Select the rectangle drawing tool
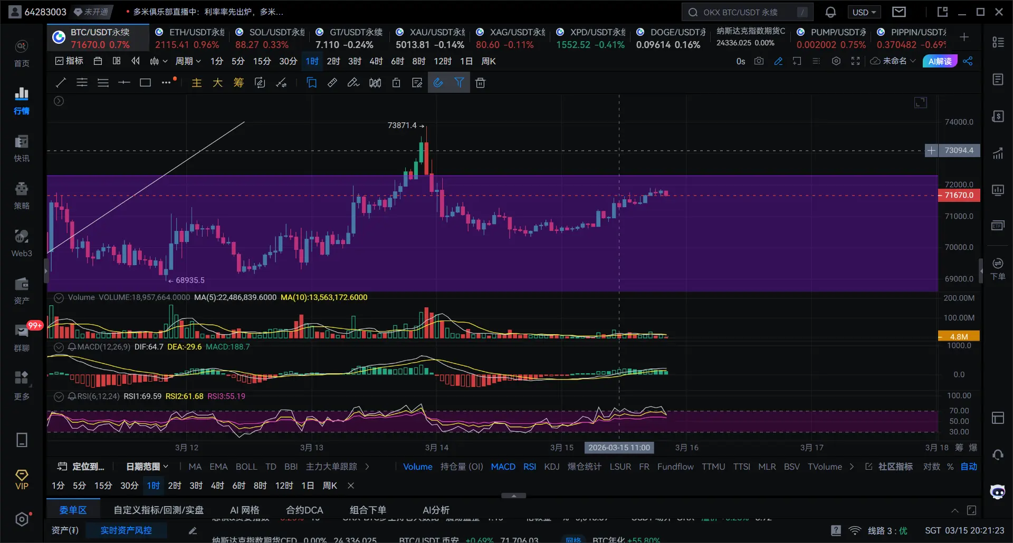1013x543 pixels. [145, 83]
